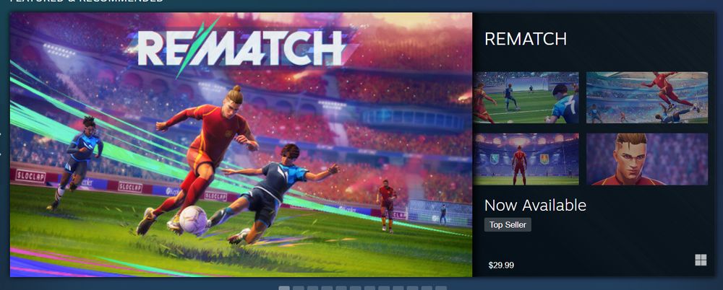Click the Now Available text
Image resolution: width=723 pixels, height=290 pixels.
[x=535, y=206]
